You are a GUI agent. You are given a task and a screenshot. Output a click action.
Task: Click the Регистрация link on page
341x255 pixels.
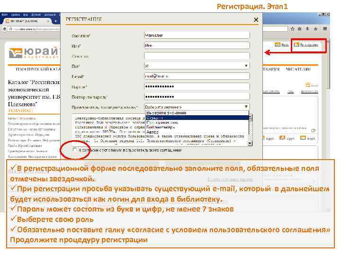coord(306,45)
